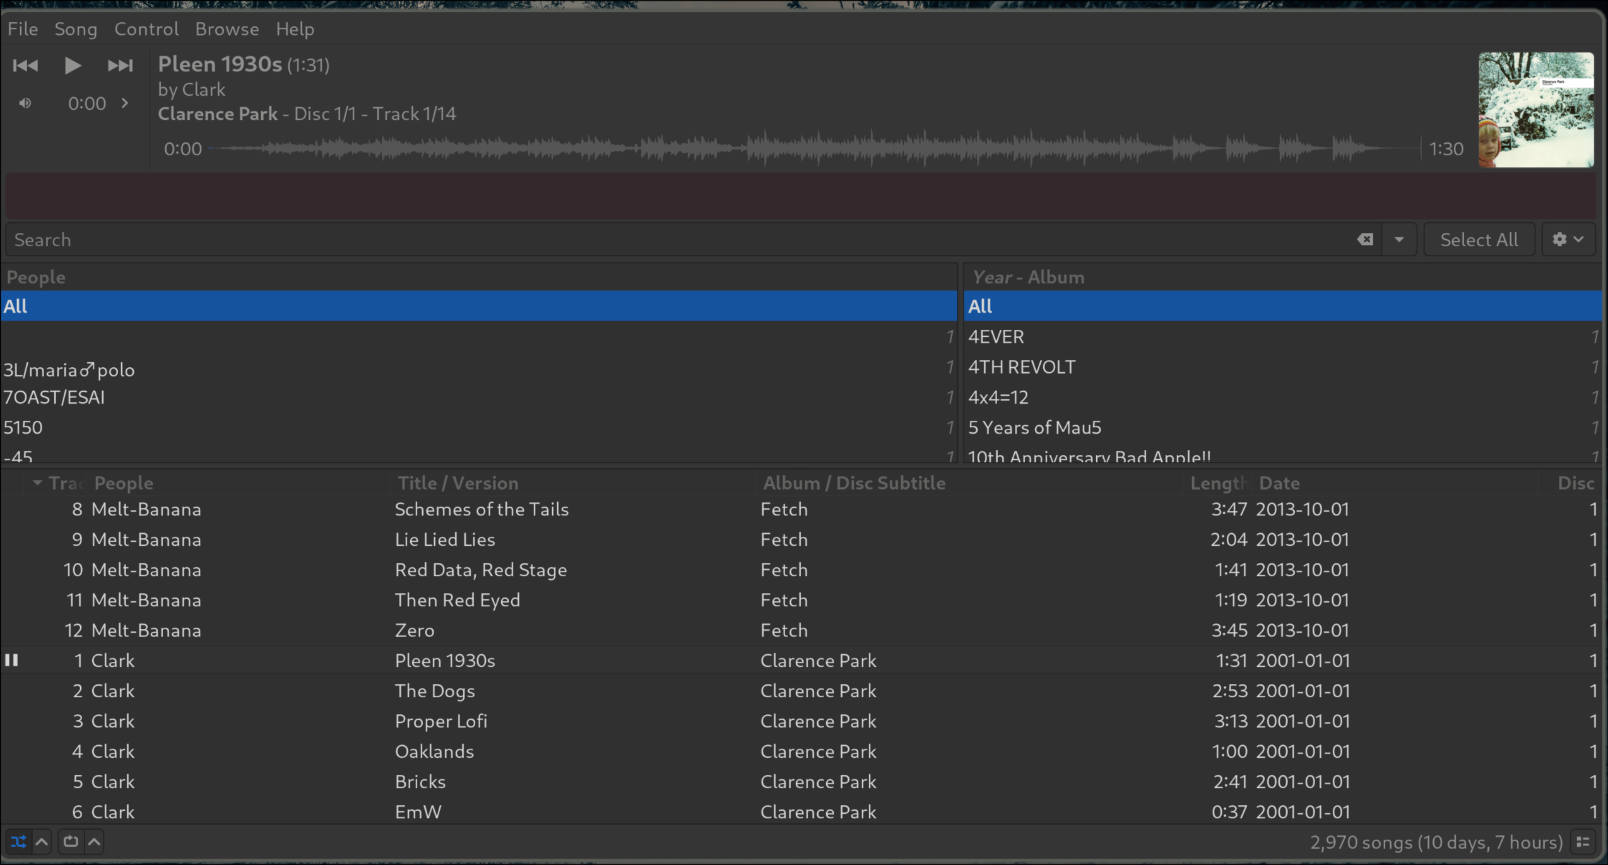Open the search history dropdown
The width and height of the screenshot is (1608, 865).
click(1399, 240)
